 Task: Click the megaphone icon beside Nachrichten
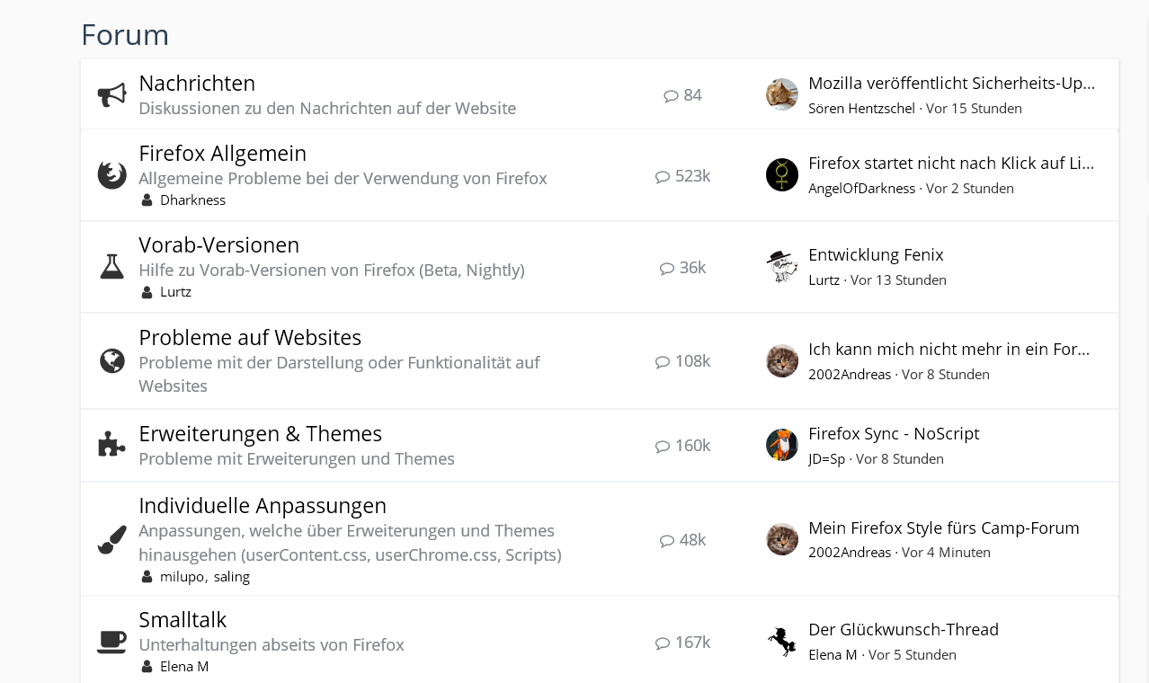(x=112, y=95)
